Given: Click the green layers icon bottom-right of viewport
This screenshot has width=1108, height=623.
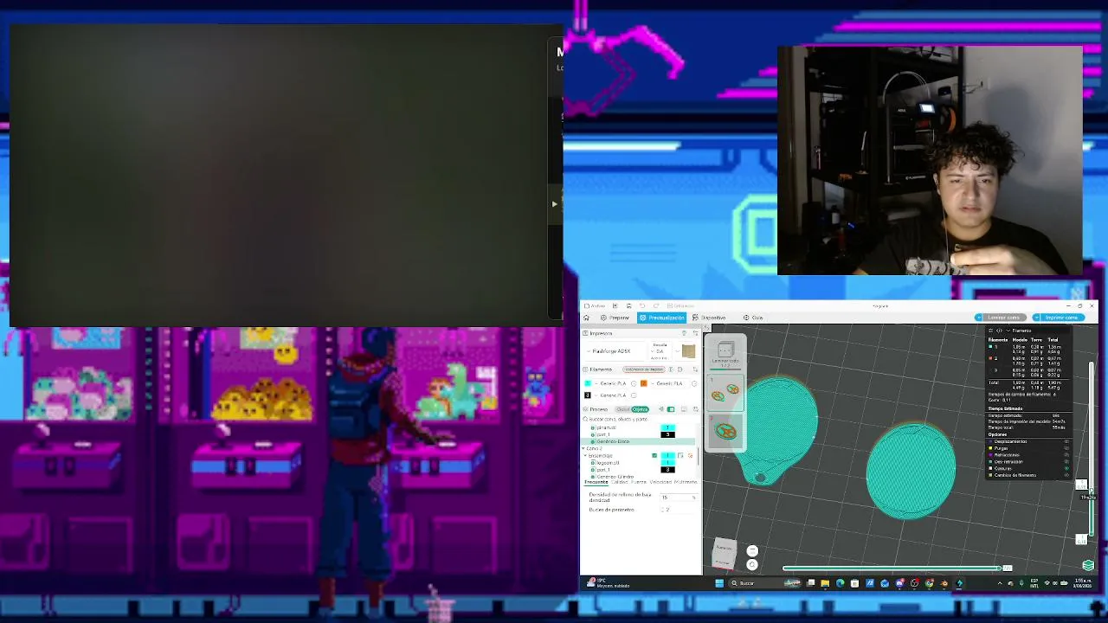Looking at the screenshot, I should (x=1088, y=565).
